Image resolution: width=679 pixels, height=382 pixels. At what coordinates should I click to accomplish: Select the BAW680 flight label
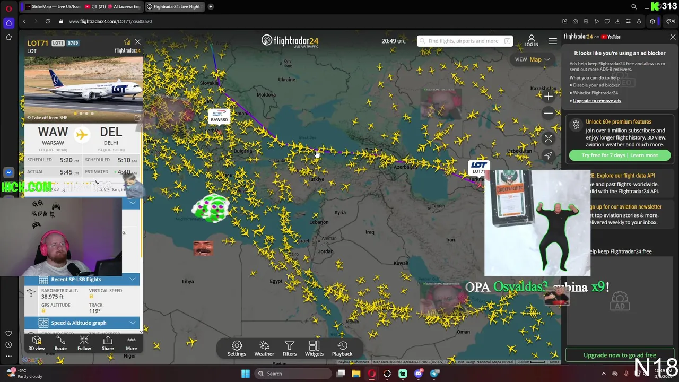tap(219, 117)
